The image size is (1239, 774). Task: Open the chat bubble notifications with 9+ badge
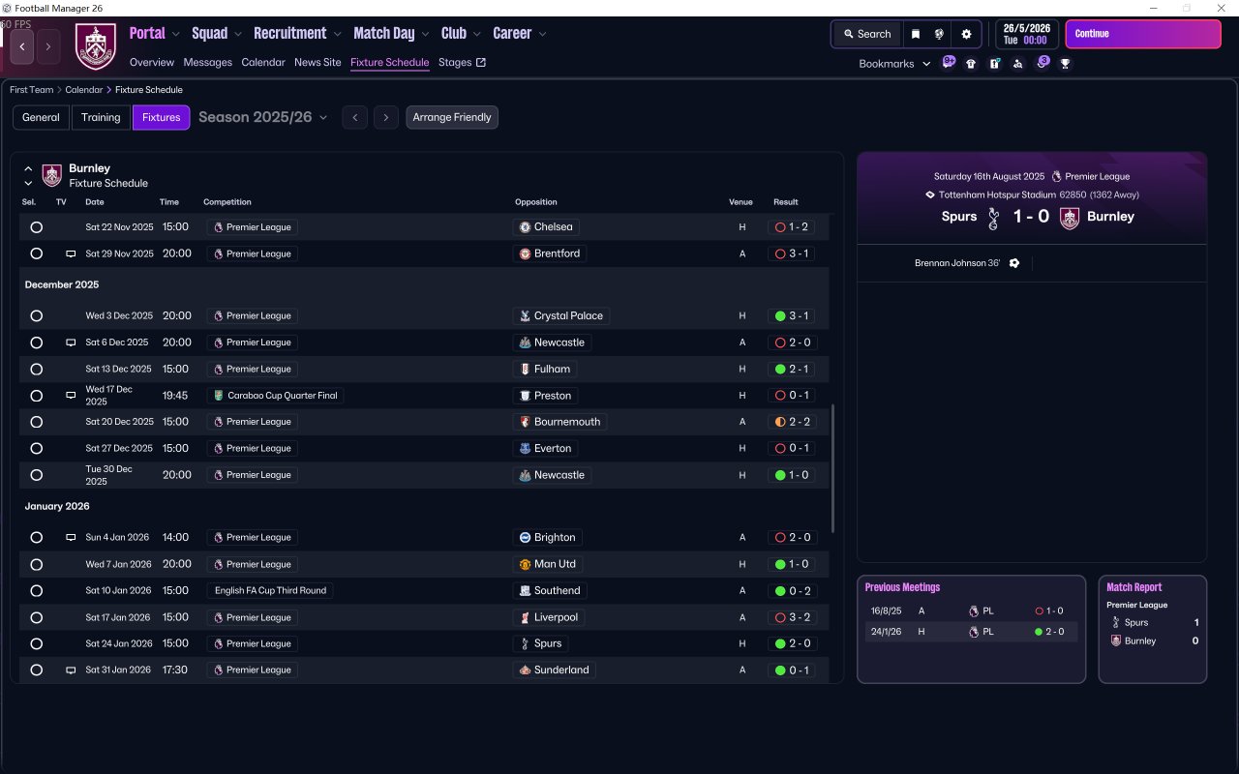[949, 63]
